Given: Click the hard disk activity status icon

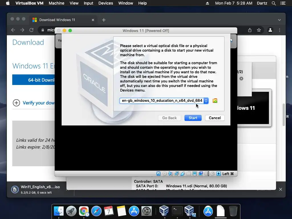Looking at the screenshot, I should [x=159, y=174].
